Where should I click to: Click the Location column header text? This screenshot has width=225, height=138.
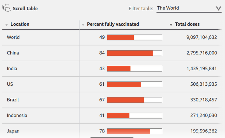click(20, 24)
